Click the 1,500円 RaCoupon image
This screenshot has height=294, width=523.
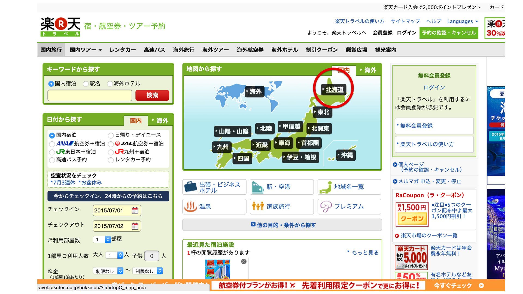point(412,214)
